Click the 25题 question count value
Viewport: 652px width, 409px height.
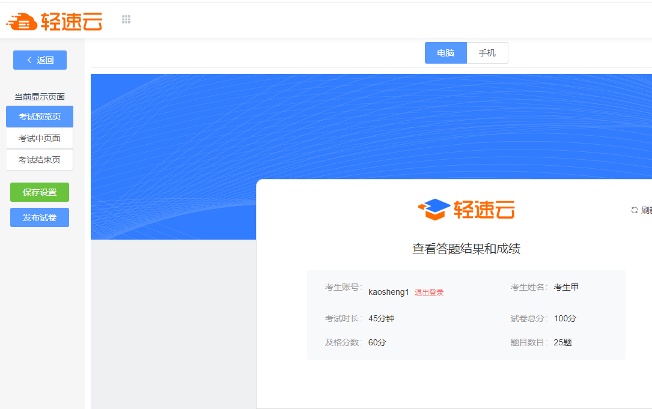point(562,342)
